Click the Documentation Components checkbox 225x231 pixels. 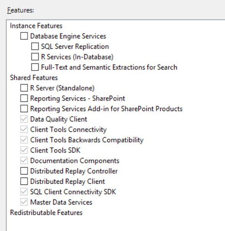(x=24, y=161)
